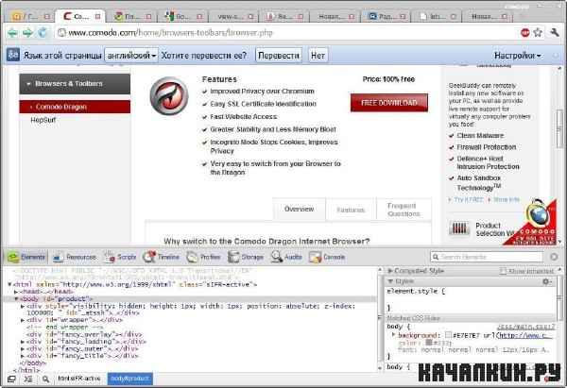Open the Console panel in DevTools
The image size is (567, 388).
pos(327,257)
